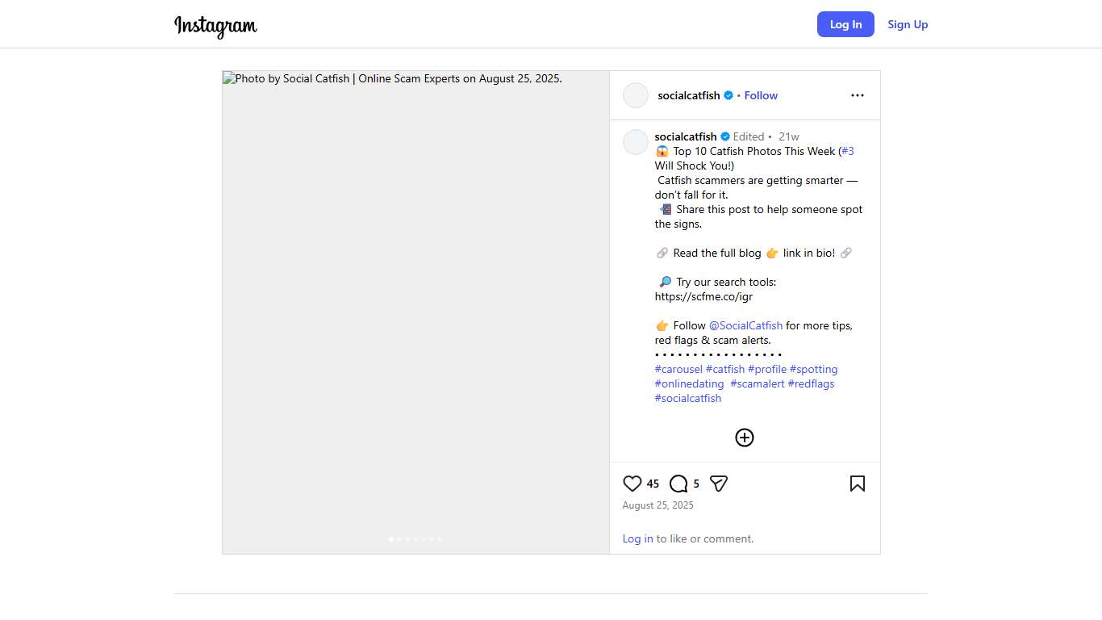Follow the socialcatfish account
The height and width of the screenshot is (620, 1102).
pyautogui.click(x=761, y=95)
